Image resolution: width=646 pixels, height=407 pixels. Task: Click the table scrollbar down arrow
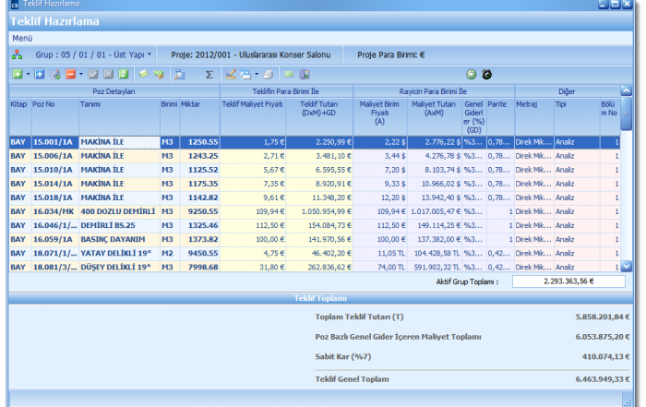pyautogui.click(x=628, y=266)
